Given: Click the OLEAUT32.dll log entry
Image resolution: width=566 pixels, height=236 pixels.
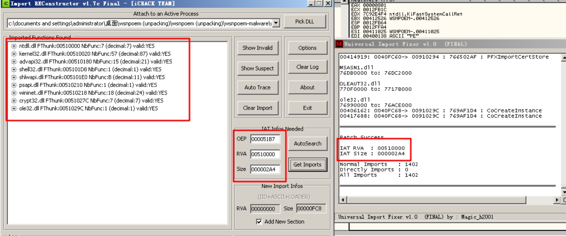Looking at the screenshot, I should point(360,84).
